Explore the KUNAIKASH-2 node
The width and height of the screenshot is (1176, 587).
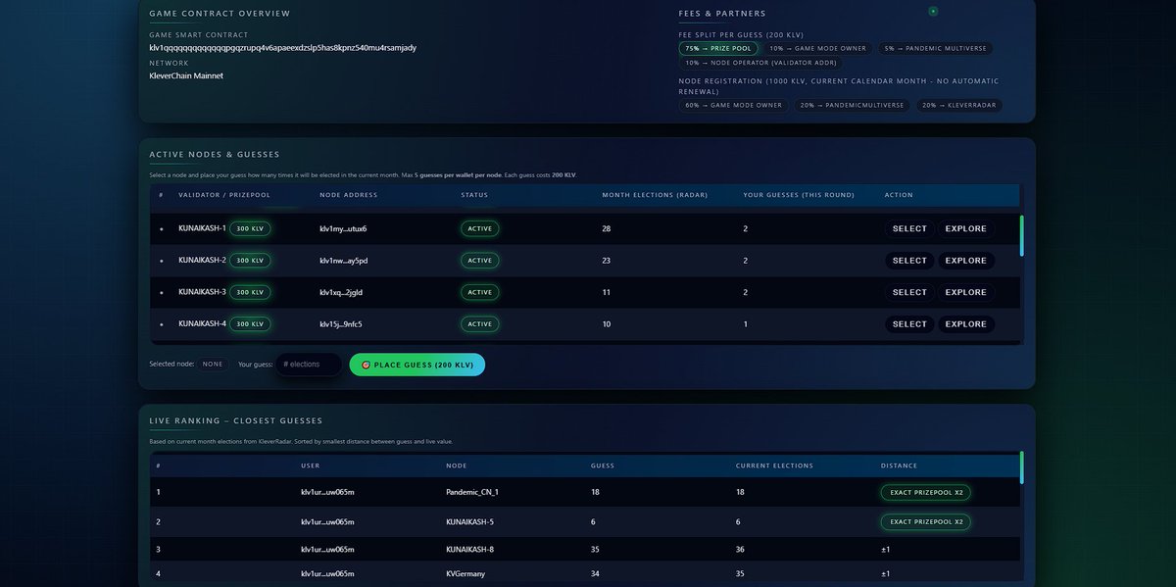coord(965,261)
